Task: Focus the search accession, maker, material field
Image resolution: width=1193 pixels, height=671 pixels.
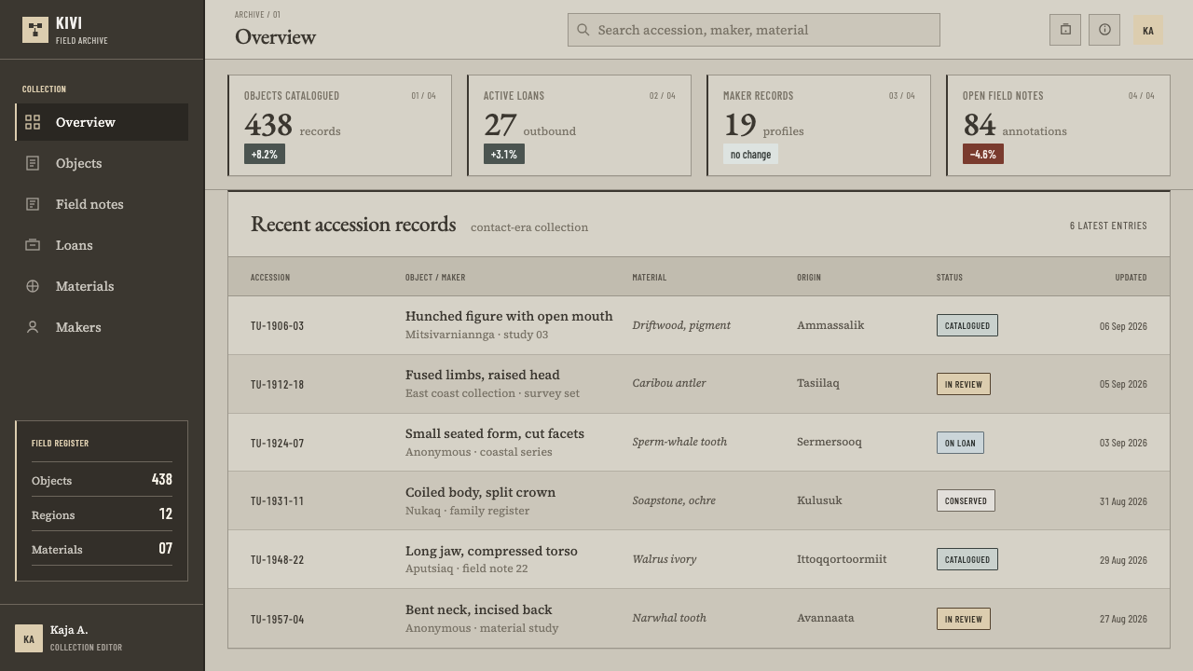Action: [x=754, y=30]
